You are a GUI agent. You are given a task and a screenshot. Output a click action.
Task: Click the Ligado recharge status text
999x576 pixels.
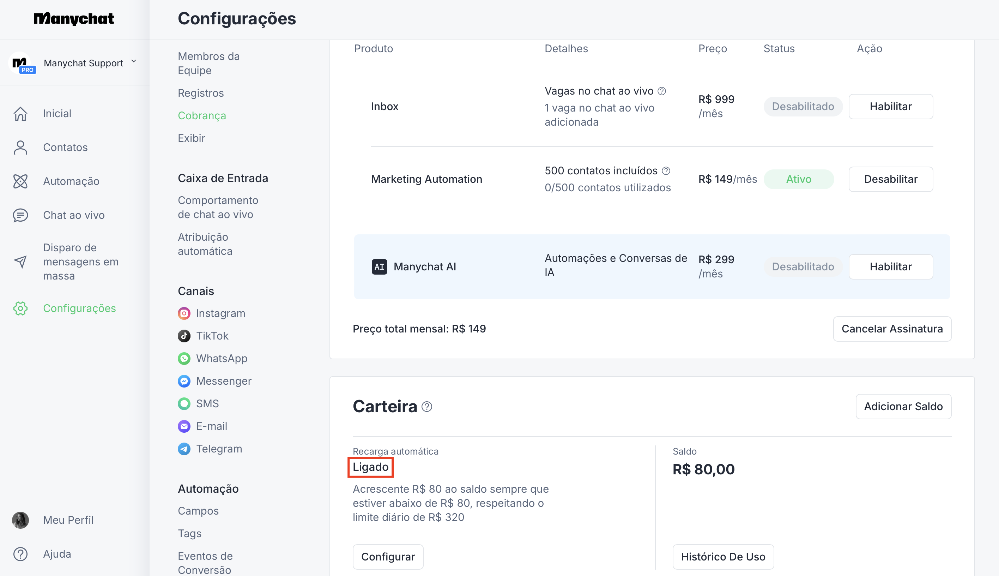tap(370, 467)
